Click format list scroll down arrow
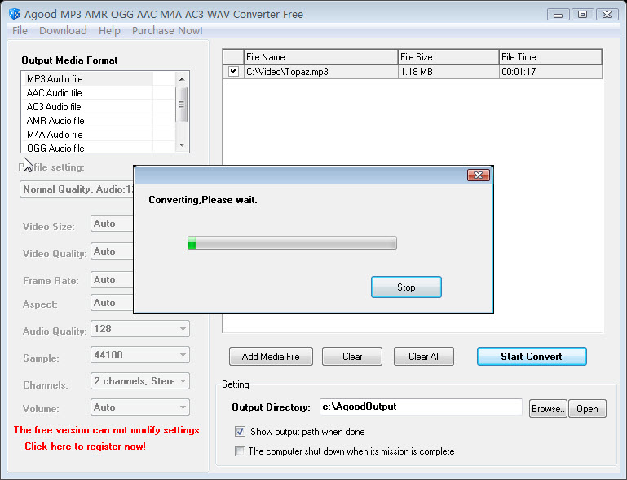The width and height of the screenshot is (627, 480). click(x=182, y=145)
